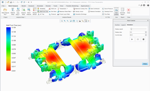Select Animation tab in View Control
This screenshot has height=91, width=150.
coord(130,25)
